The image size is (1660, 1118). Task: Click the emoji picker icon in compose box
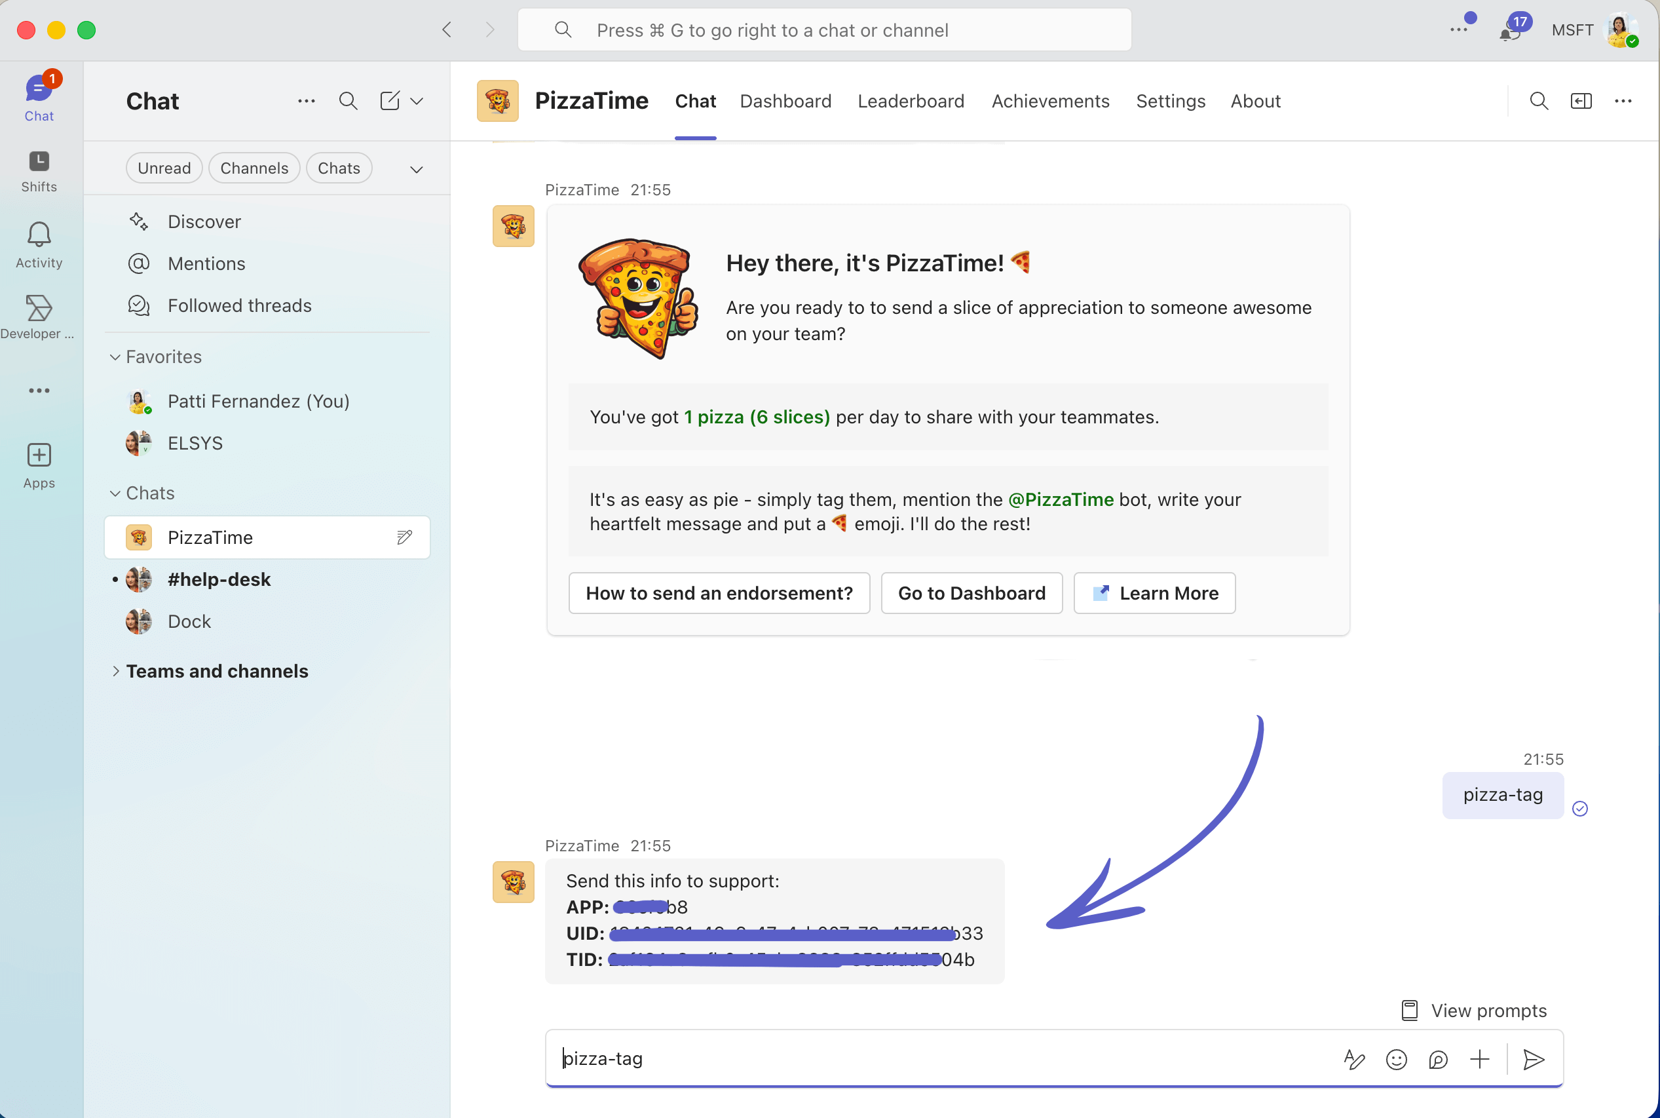click(1395, 1060)
